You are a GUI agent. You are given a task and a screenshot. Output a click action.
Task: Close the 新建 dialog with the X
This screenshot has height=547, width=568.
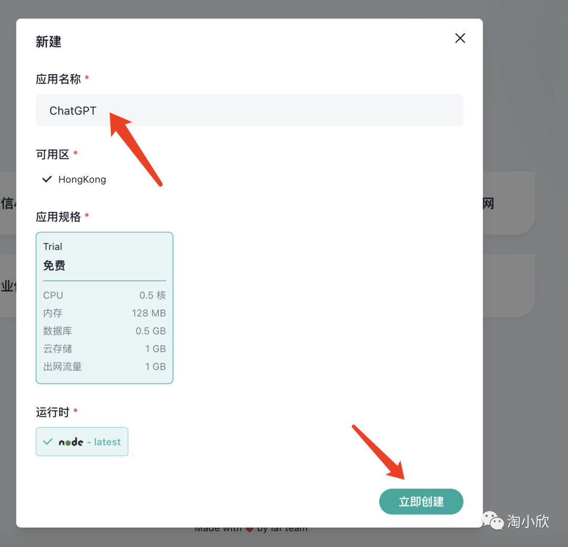460,38
